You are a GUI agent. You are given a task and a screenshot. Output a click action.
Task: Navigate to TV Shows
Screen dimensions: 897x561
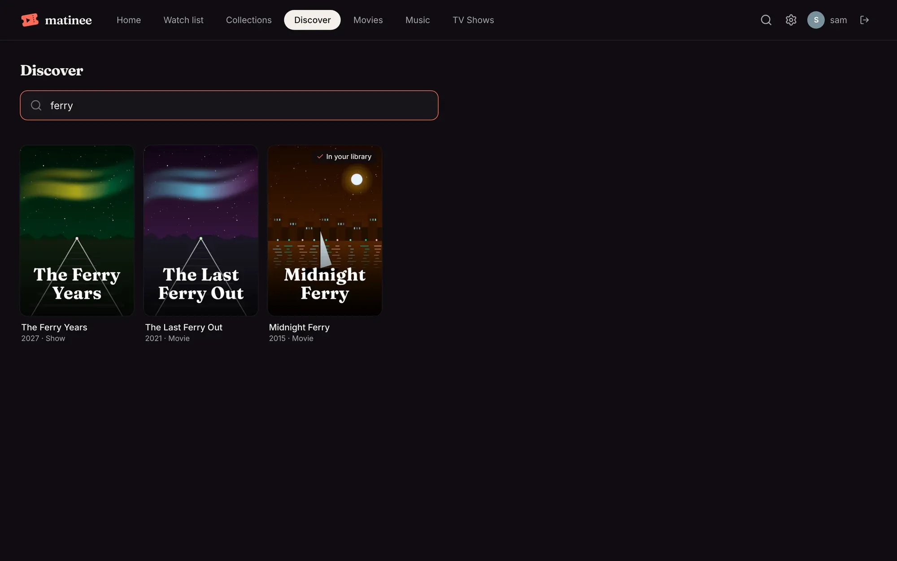point(473,20)
